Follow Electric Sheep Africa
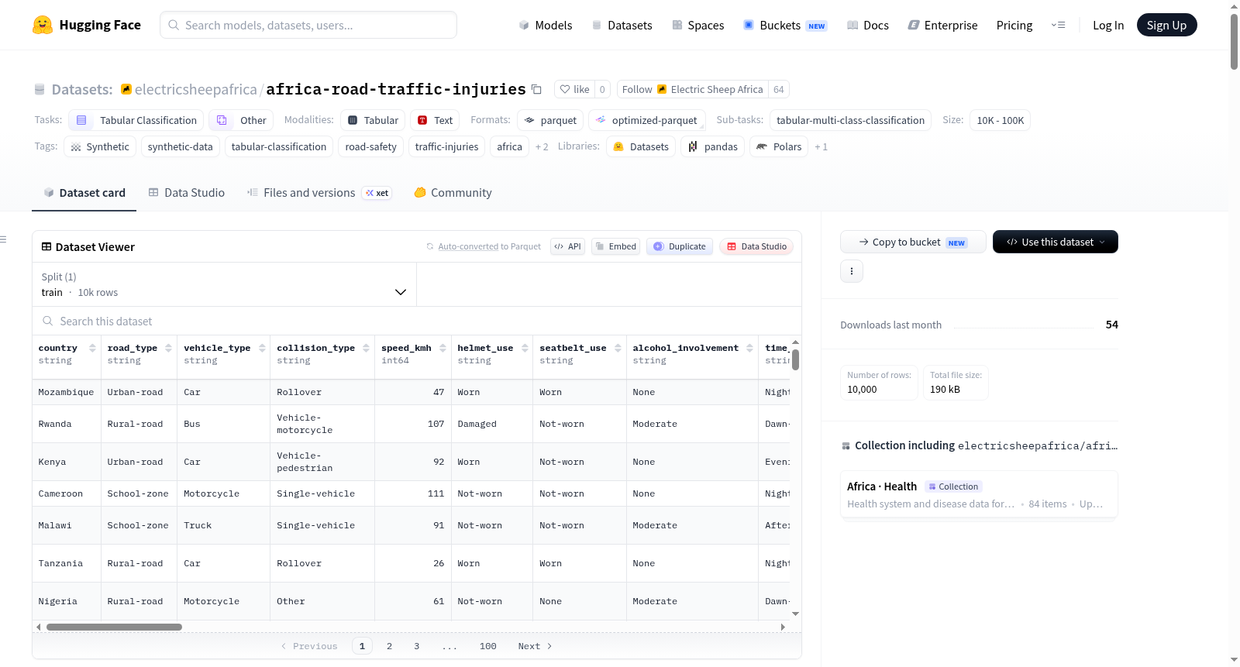This screenshot has width=1240, height=667. [693, 89]
